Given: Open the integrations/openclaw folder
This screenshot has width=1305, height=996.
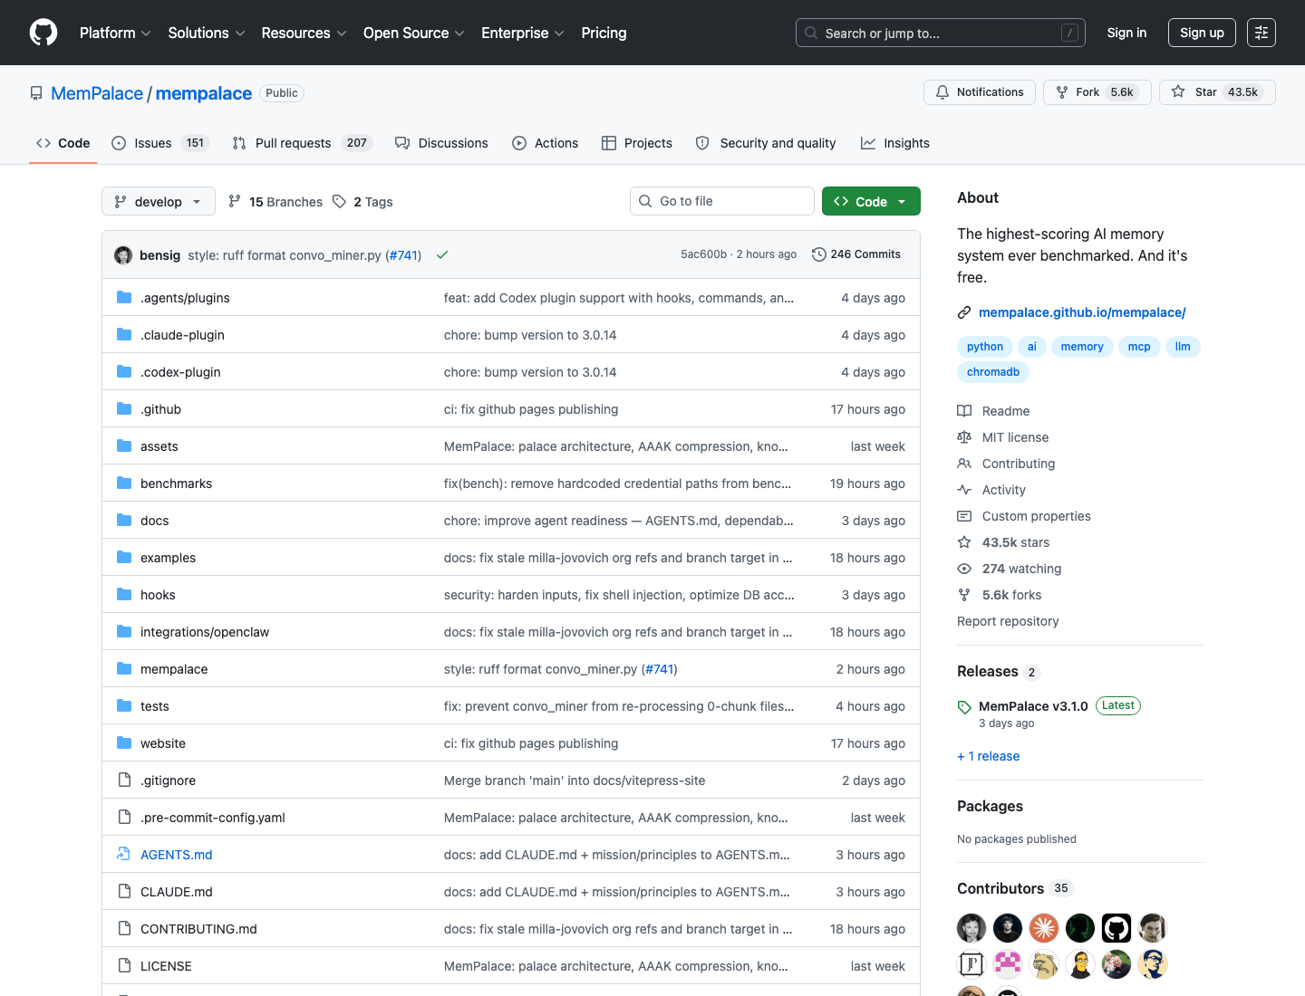Looking at the screenshot, I should [x=205, y=632].
